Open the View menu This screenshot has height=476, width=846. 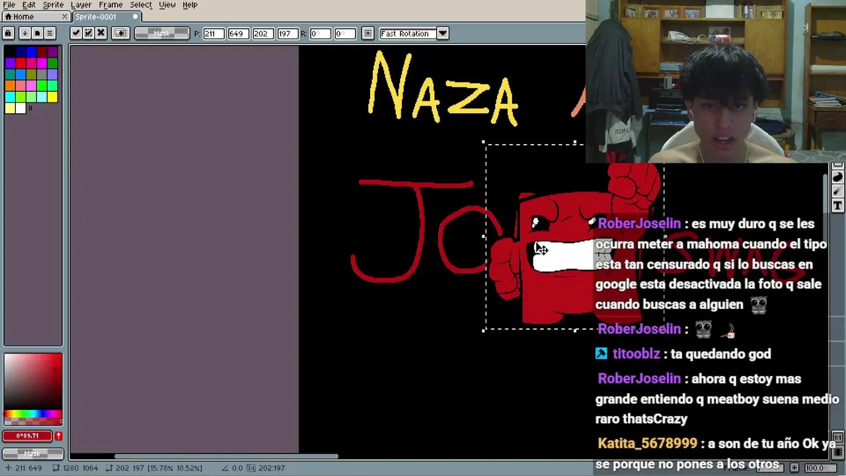167,5
